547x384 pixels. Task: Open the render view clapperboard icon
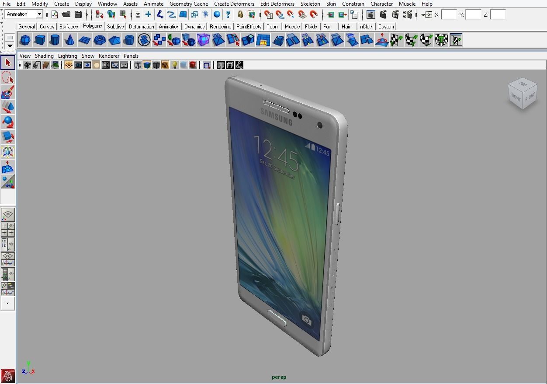pyautogui.click(x=370, y=14)
